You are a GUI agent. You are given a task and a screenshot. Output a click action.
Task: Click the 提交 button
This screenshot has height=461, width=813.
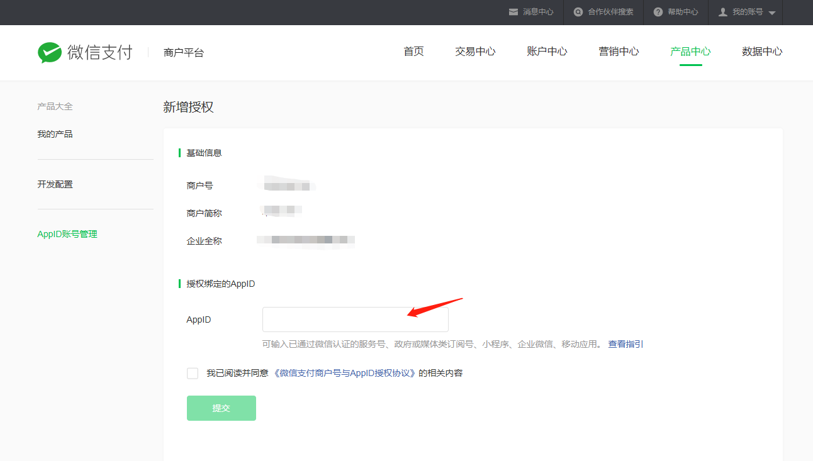(x=221, y=408)
